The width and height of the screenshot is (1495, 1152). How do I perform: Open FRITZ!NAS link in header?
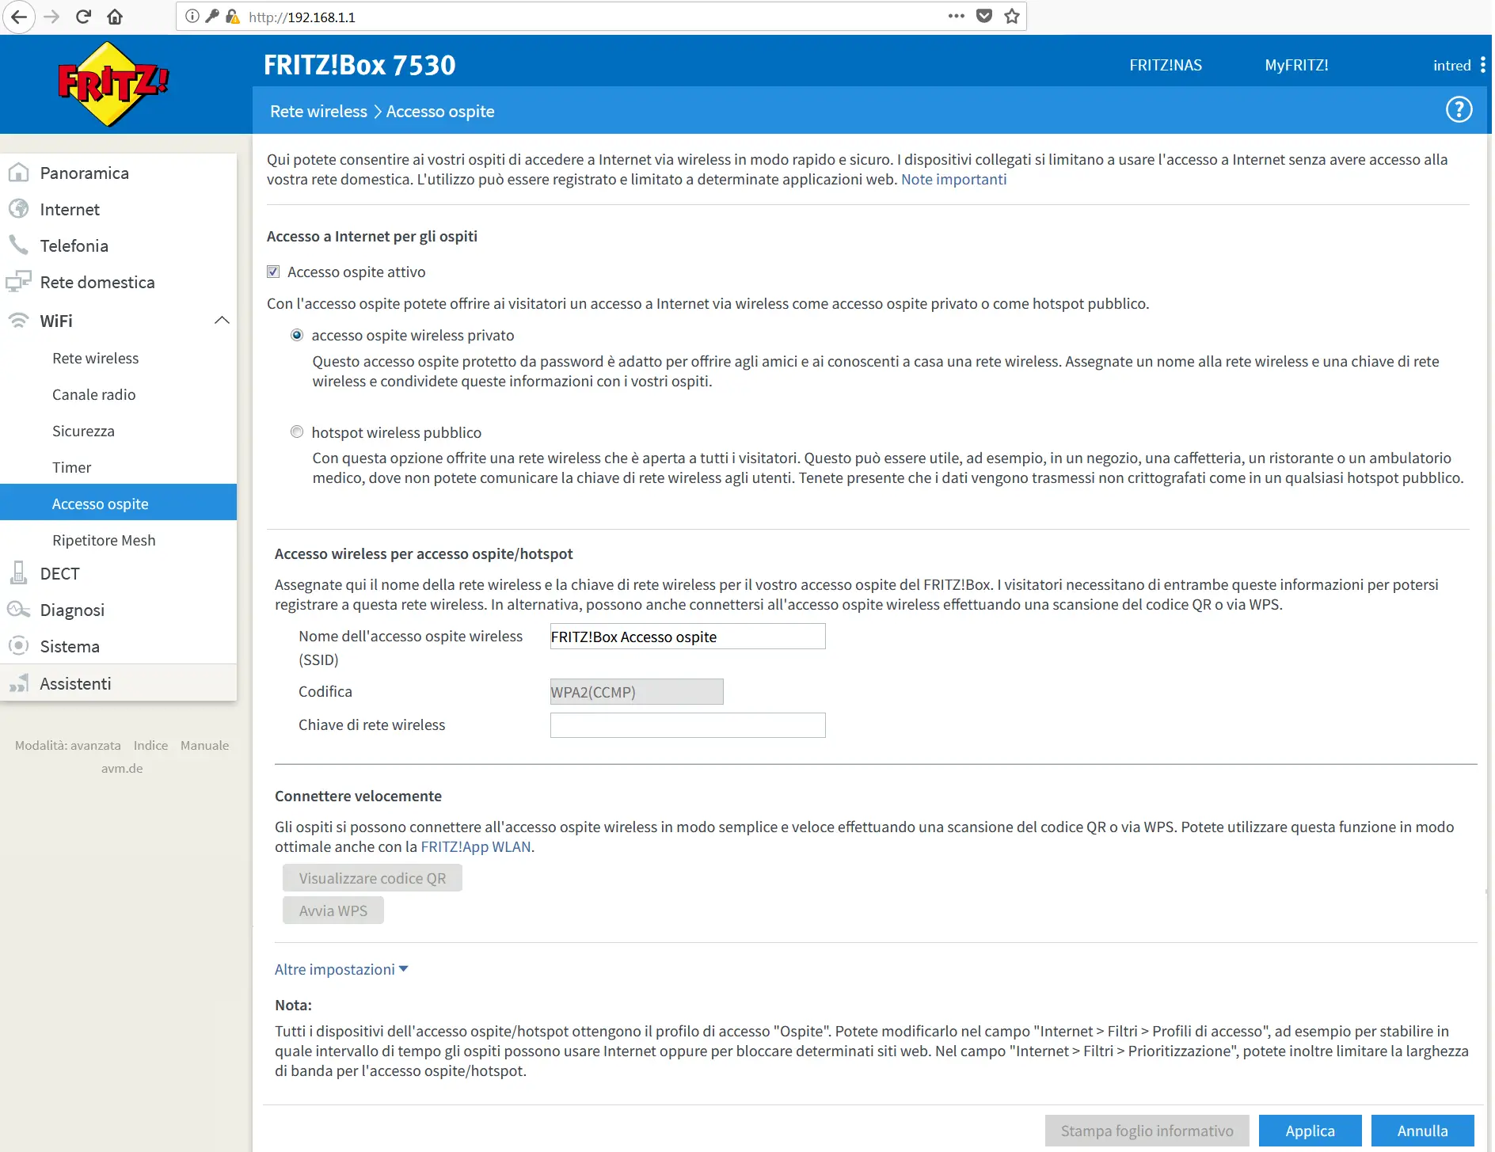tap(1165, 65)
